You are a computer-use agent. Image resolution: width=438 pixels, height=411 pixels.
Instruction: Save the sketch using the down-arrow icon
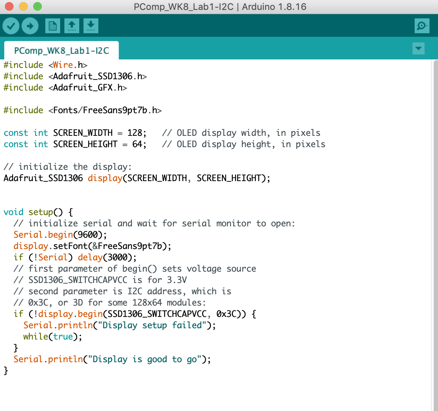pyautogui.click(x=91, y=26)
